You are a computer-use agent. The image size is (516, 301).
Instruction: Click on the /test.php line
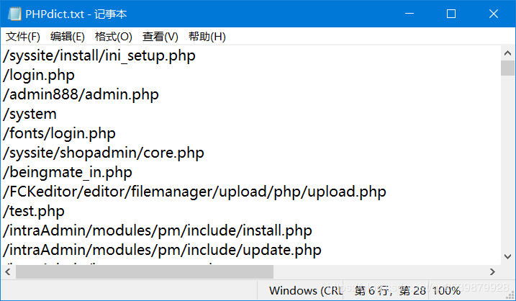point(35,211)
